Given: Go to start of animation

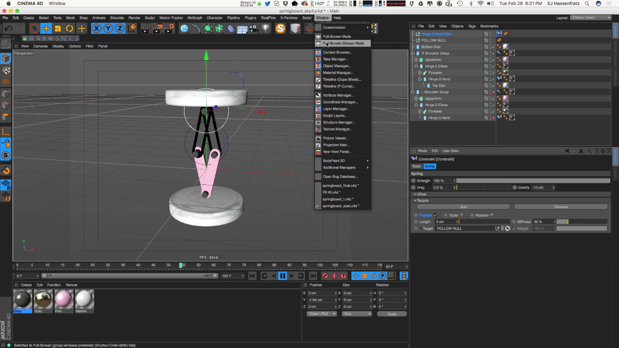Looking at the screenshot, I should 252,276.
